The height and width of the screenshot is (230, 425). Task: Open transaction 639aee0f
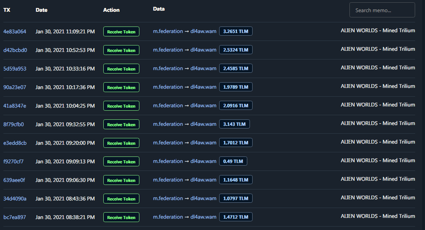(x=14, y=180)
